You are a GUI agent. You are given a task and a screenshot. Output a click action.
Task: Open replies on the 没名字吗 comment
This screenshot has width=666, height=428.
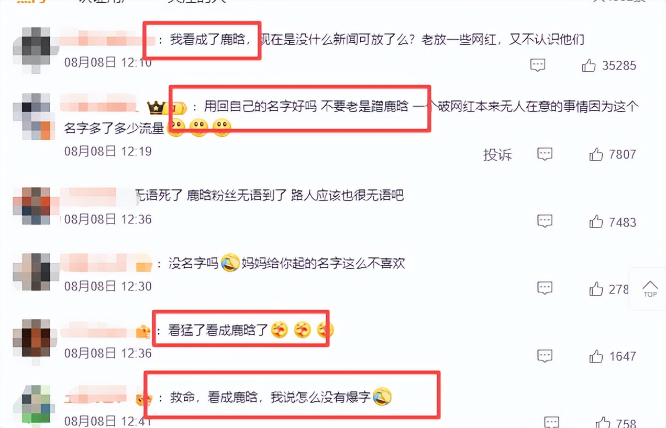point(545,288)
